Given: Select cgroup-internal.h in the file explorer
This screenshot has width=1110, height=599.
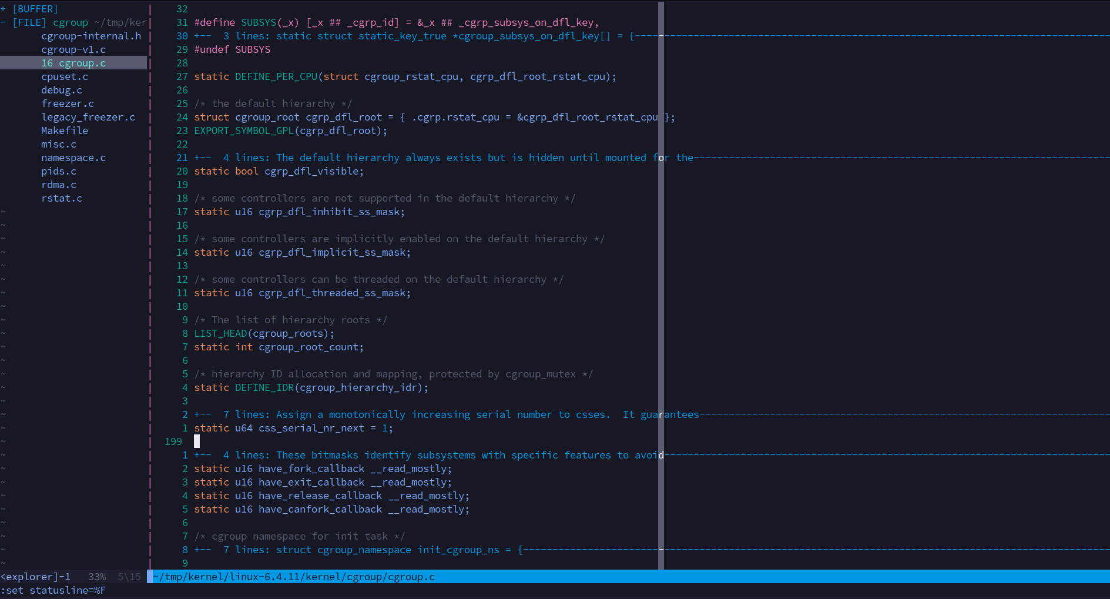Looking at the screenshot, I should (x=91, y=35).
